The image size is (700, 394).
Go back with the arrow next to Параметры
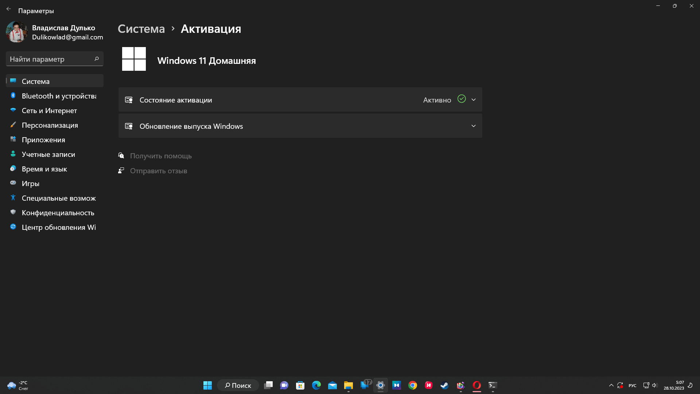coord(9,9)
